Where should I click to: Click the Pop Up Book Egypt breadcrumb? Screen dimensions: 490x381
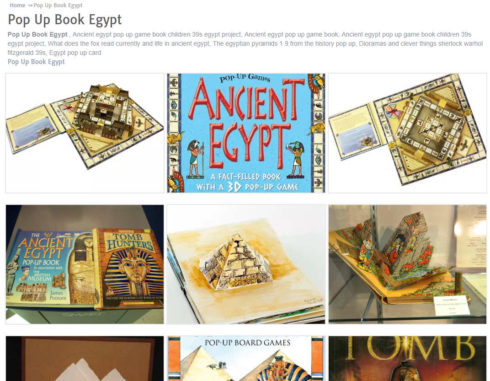point(58,5)
